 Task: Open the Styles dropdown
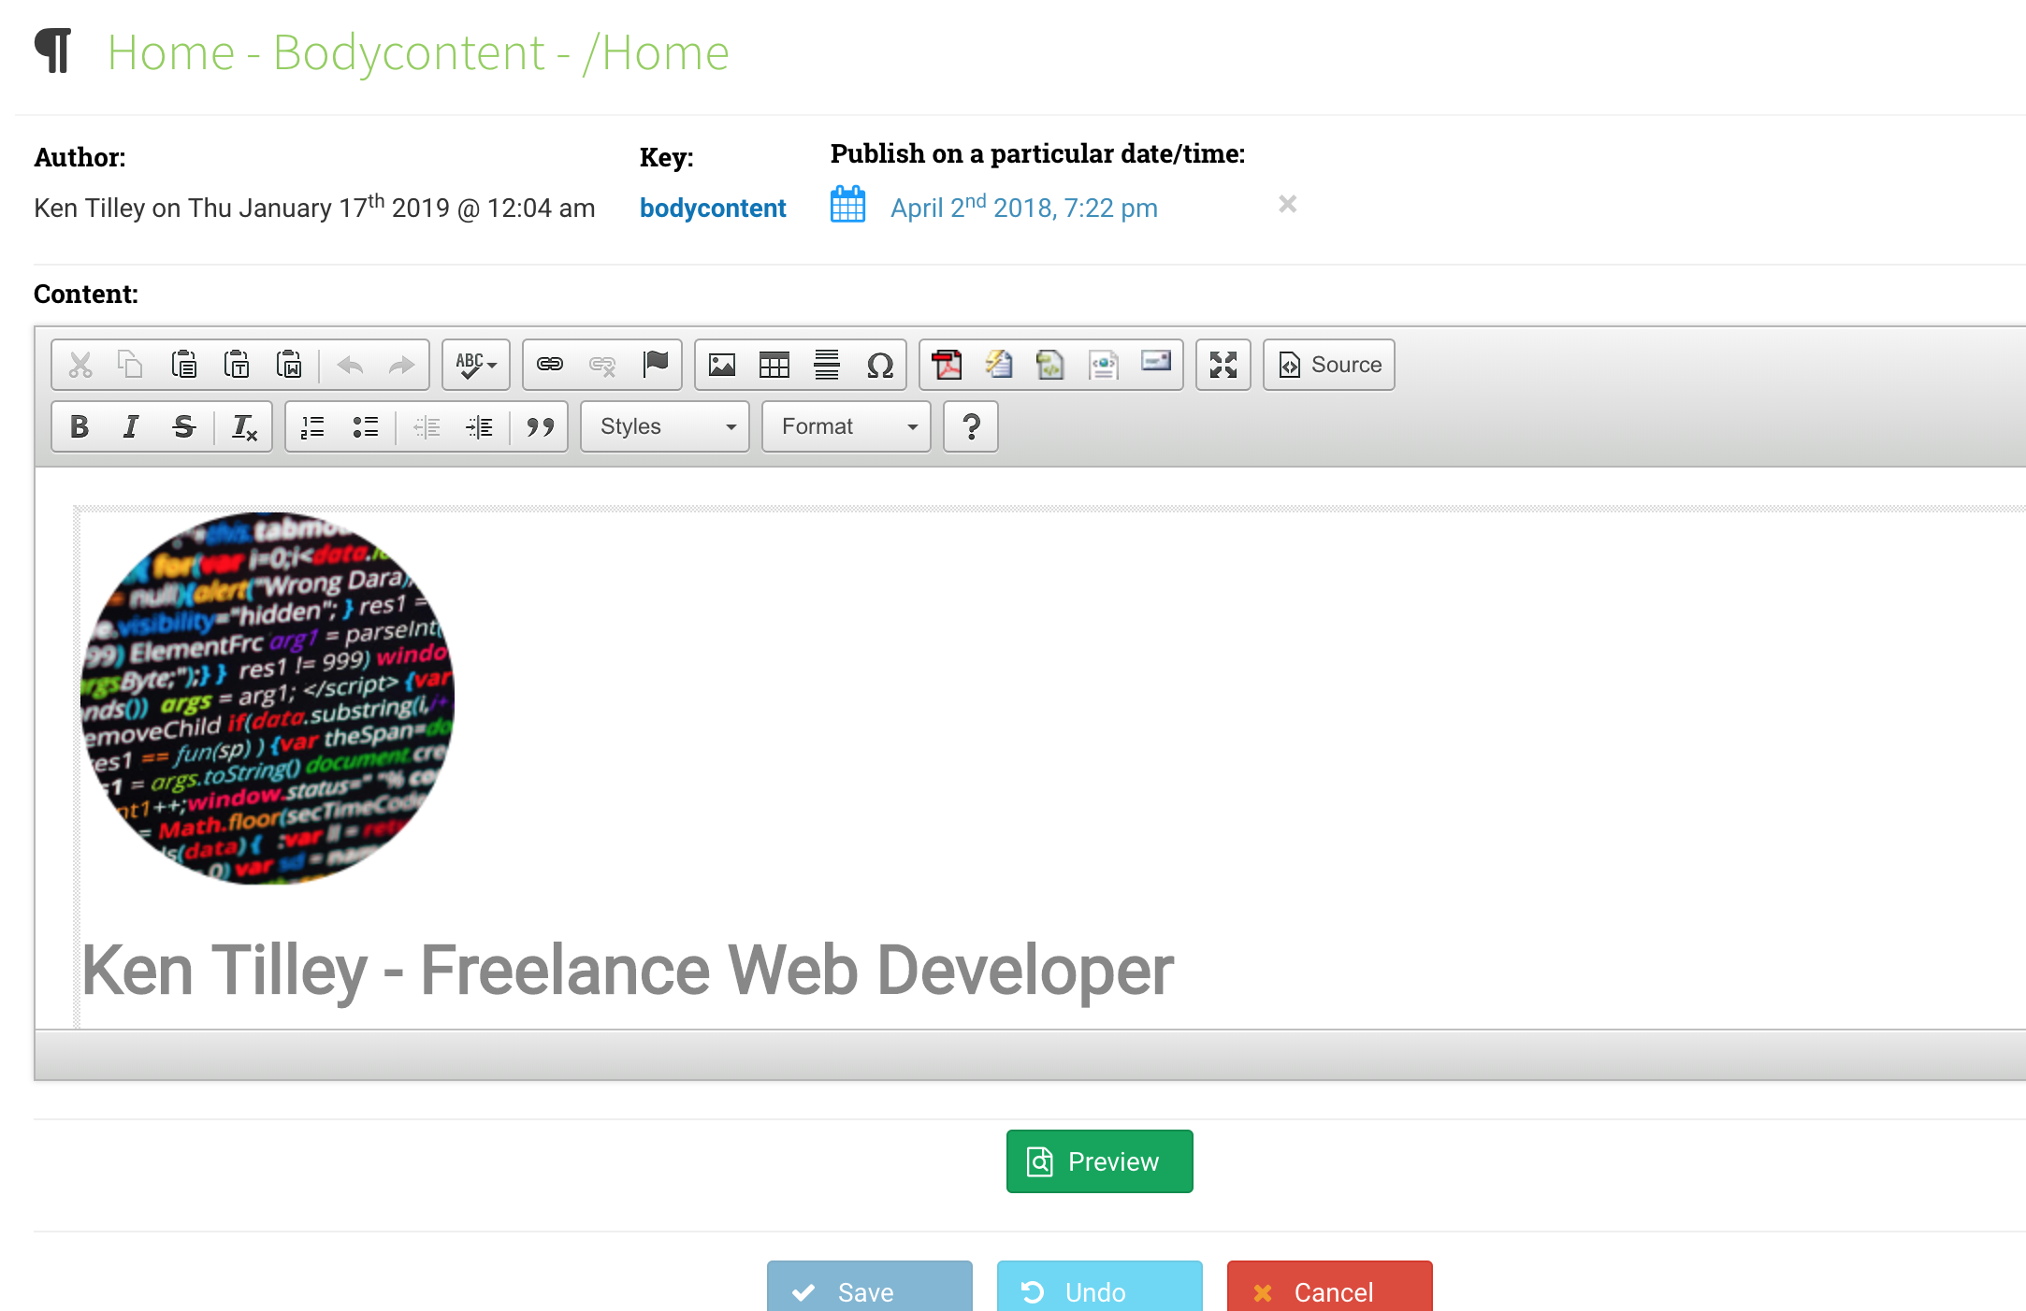664,426
